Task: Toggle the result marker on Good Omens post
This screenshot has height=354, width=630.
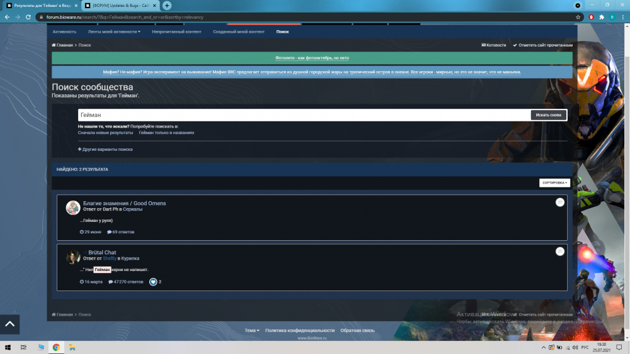Action: coord(559,202)
